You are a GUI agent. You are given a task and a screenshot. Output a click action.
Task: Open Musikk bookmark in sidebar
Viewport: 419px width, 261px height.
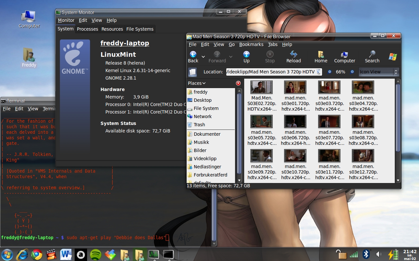pos(211,142)
